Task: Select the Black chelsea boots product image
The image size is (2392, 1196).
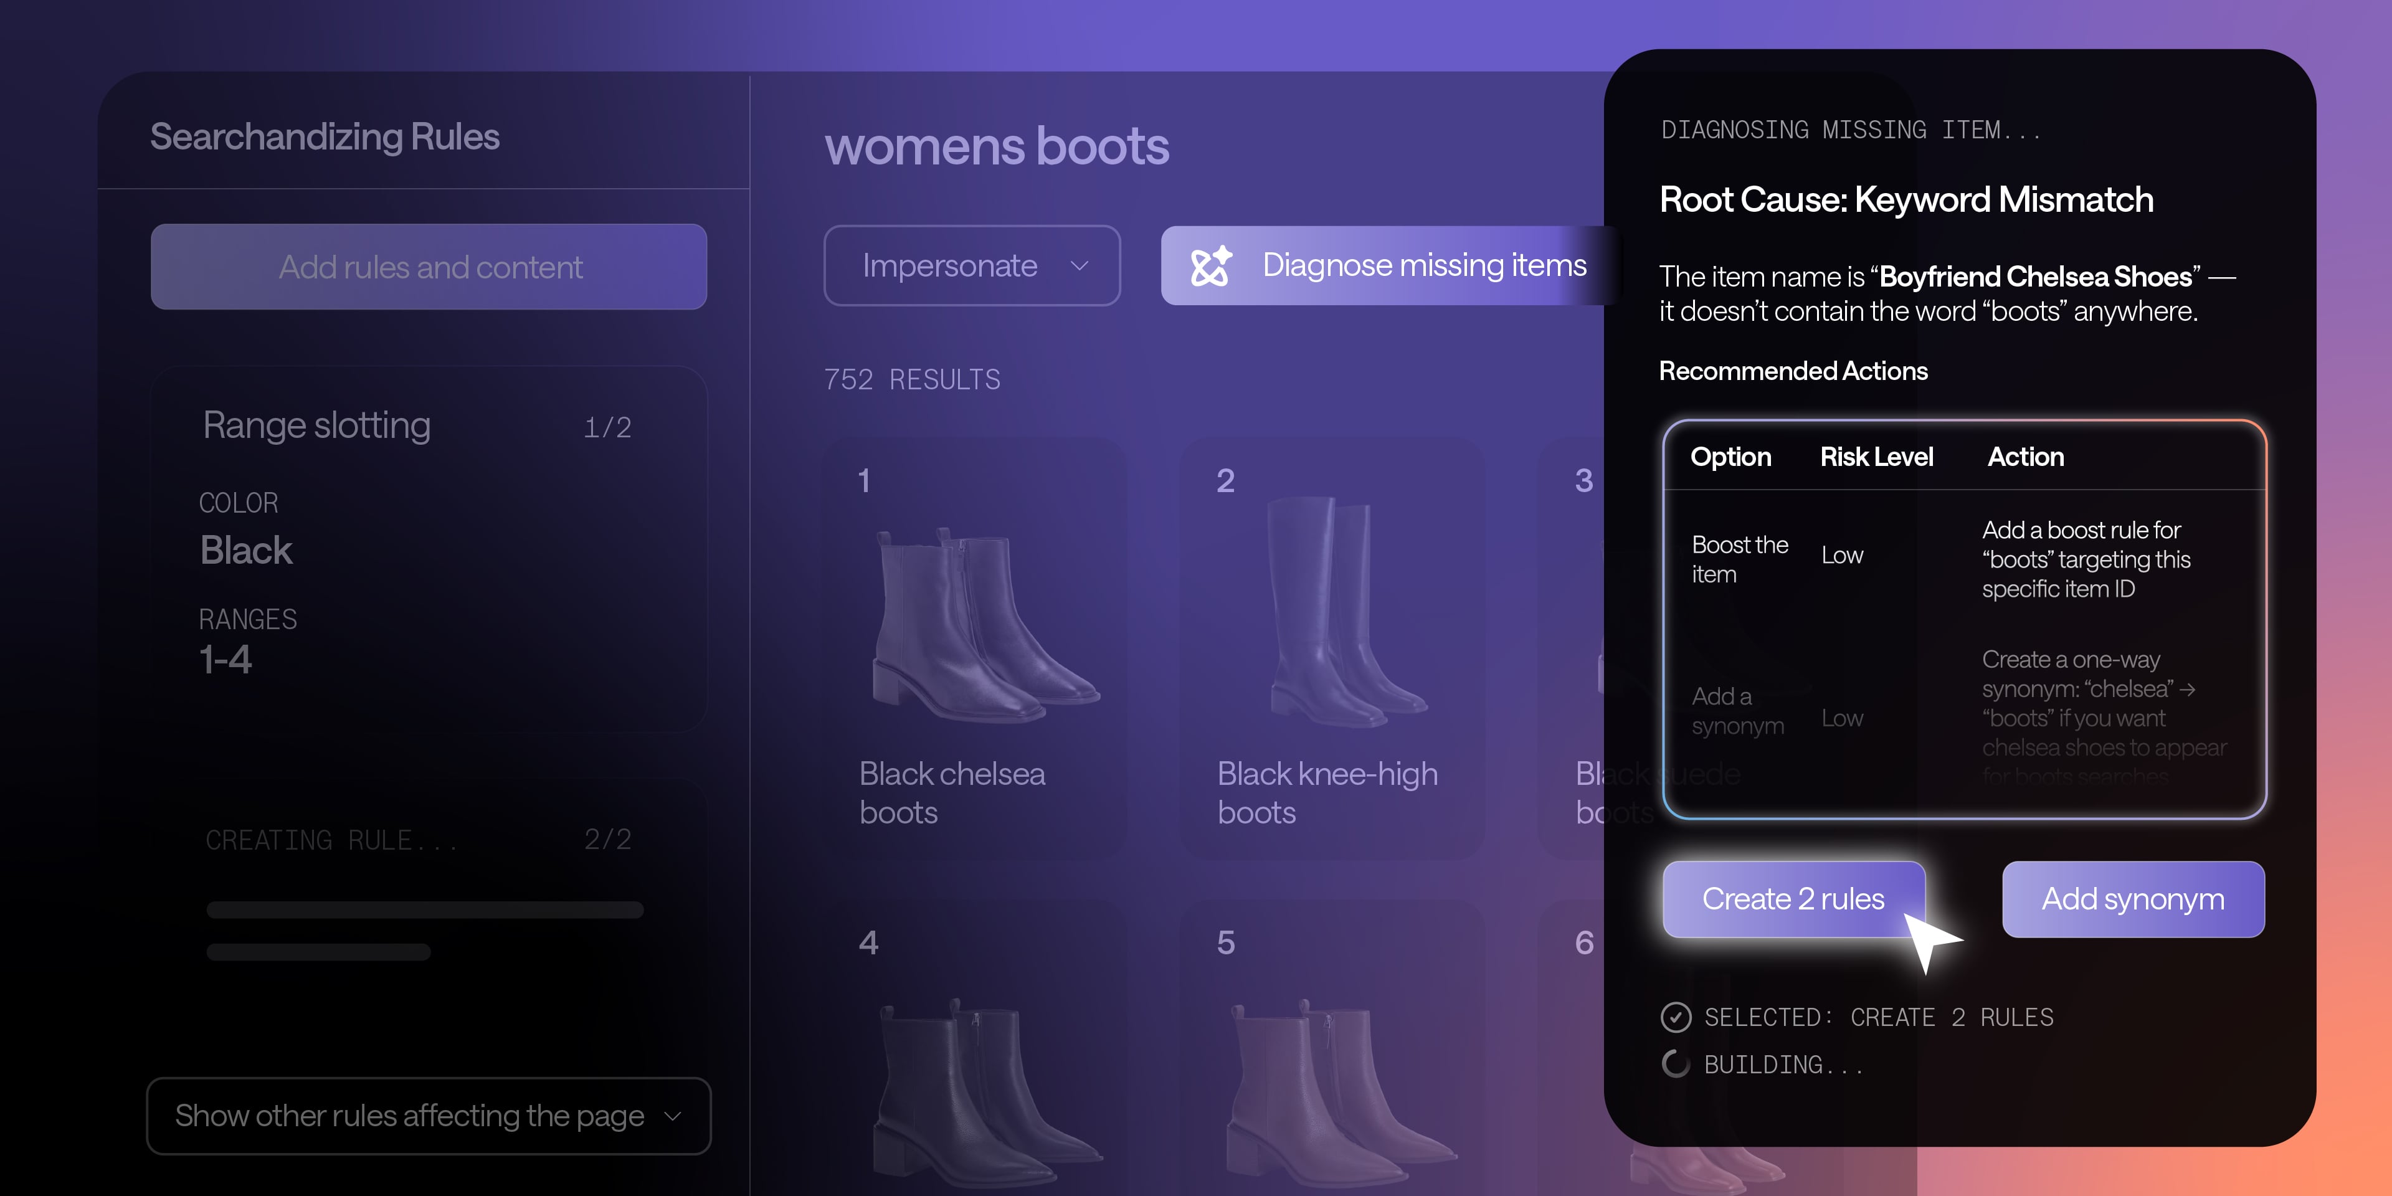Action: pos(986,625)
